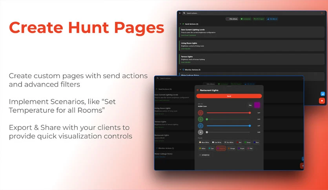Select the Blue preset
Viewport: 328px width, 190px height.
pos(256,142)
